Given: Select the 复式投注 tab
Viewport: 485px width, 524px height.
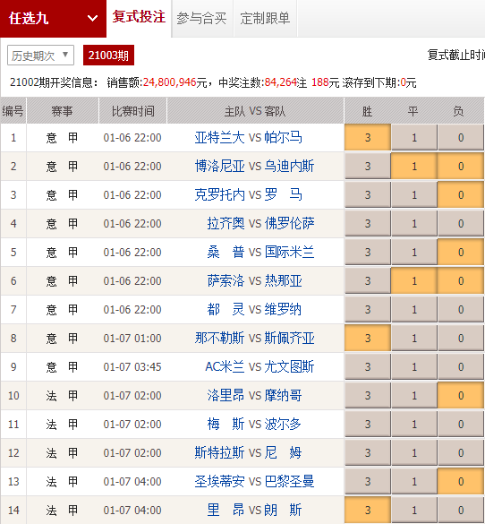Looking at the screenshot, I should [139, 17].
